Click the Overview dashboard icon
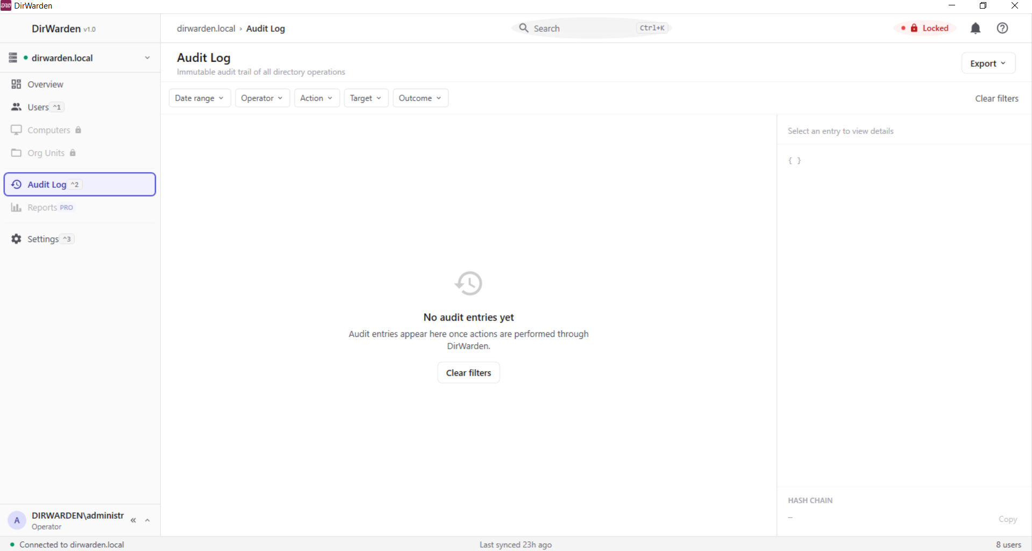The height and width of the screenshot is (551, 1032). 16,84
